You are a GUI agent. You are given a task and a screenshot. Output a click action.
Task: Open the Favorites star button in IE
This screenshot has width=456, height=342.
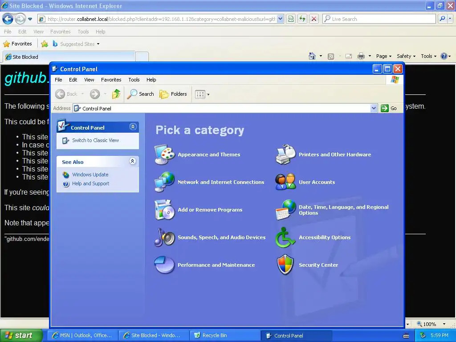pyautogui.click(x=17, y=44)
